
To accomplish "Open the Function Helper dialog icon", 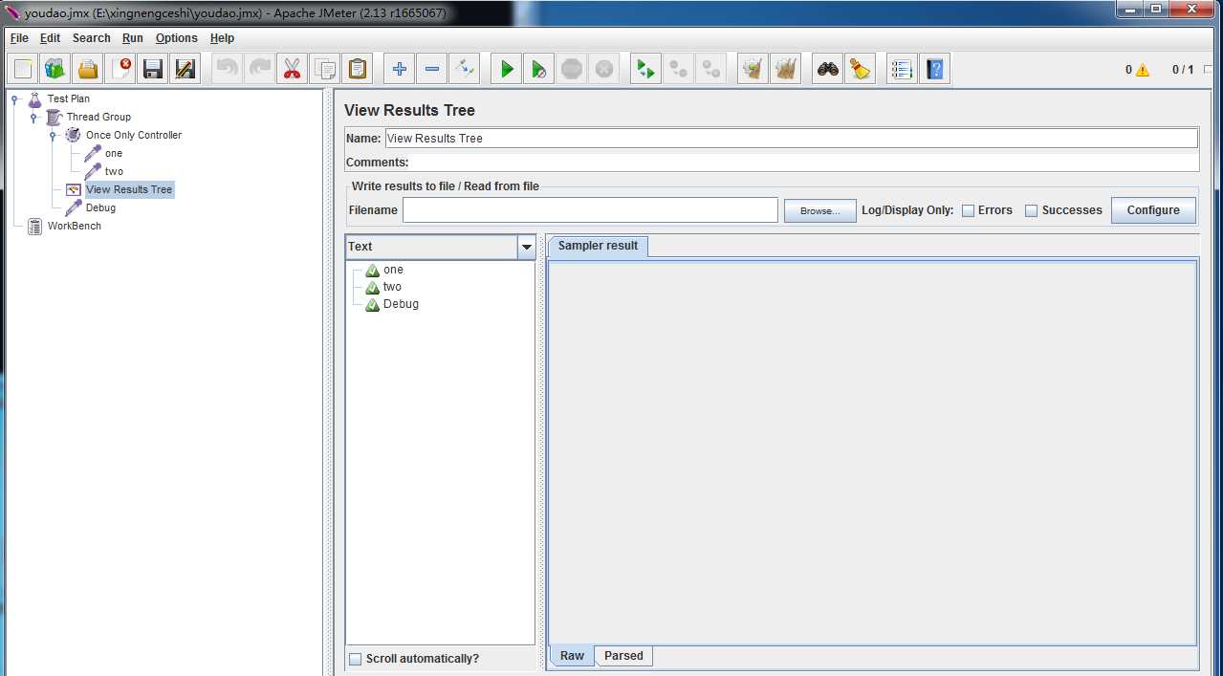I will (x=902, y=69).
